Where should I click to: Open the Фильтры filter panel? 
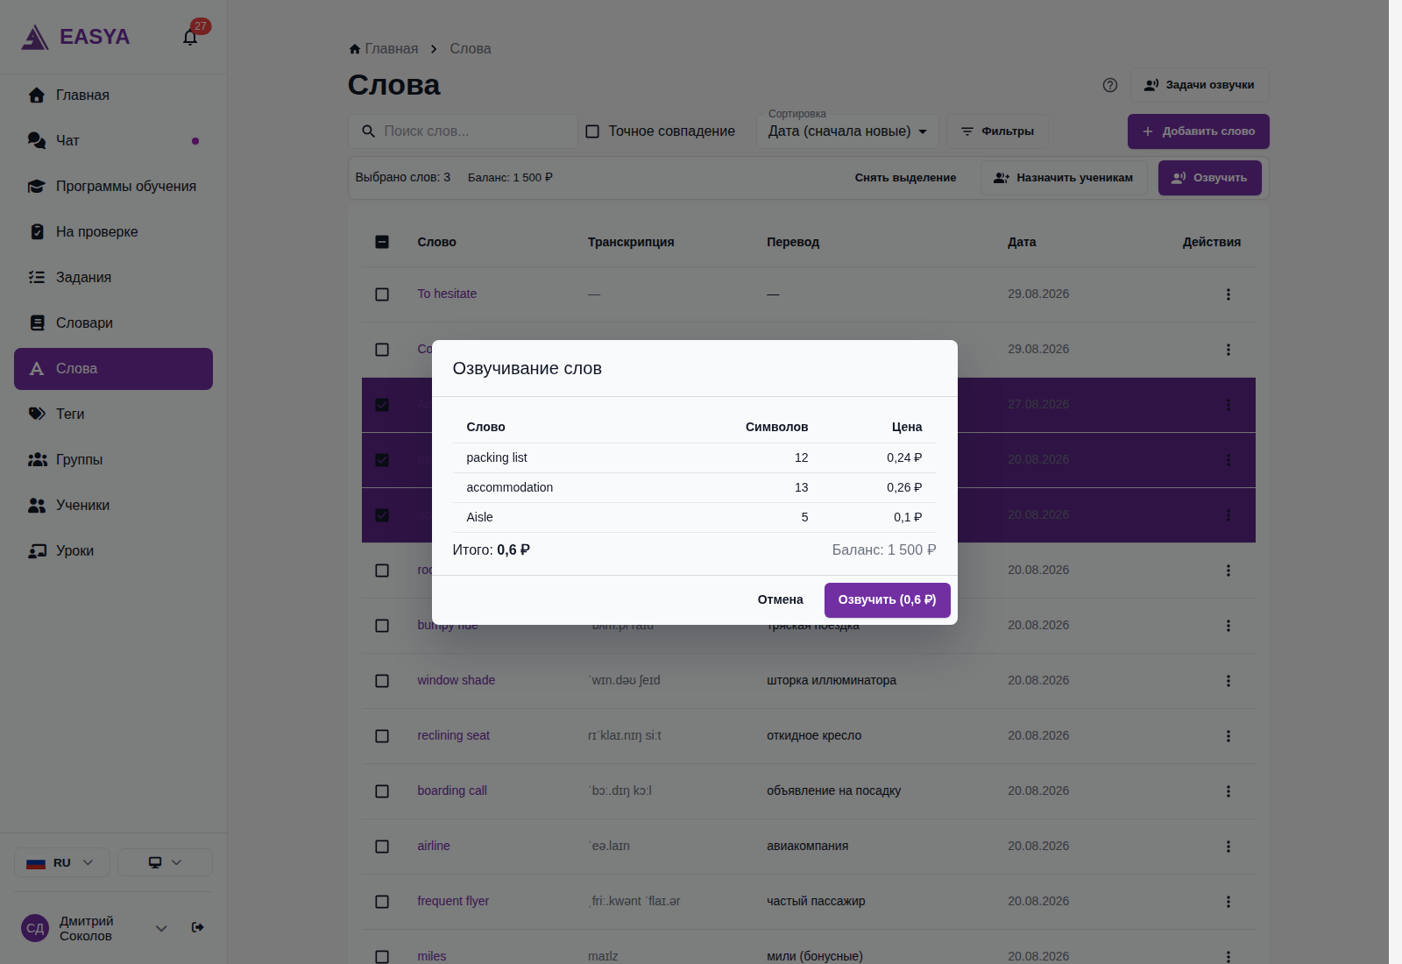(997, 131)
